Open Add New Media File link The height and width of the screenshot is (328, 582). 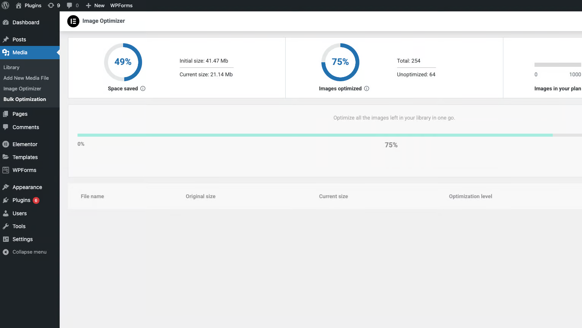26,78
